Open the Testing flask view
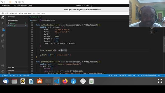Screen dimensions: 165x93 tap(3, 47)
